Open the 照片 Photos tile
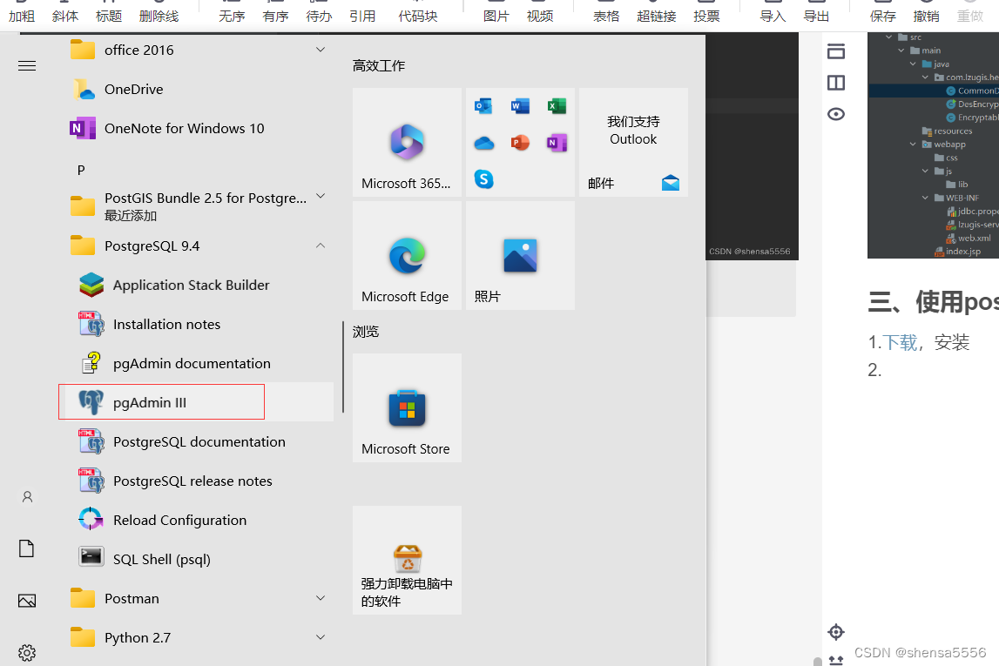Image resolution: width=999 pixels, height=666 pixels. point(521,255)
